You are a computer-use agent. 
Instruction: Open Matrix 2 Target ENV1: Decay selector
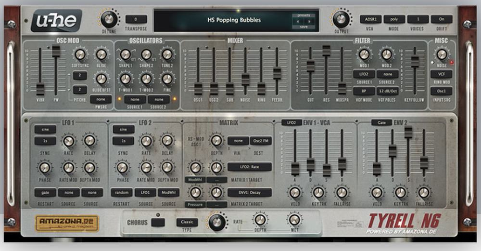(249, 193)
